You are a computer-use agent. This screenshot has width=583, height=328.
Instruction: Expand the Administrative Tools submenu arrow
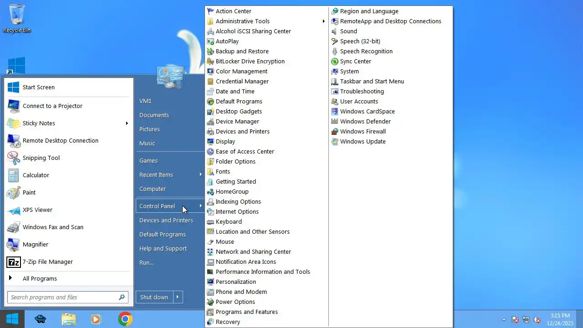[323, 21]
